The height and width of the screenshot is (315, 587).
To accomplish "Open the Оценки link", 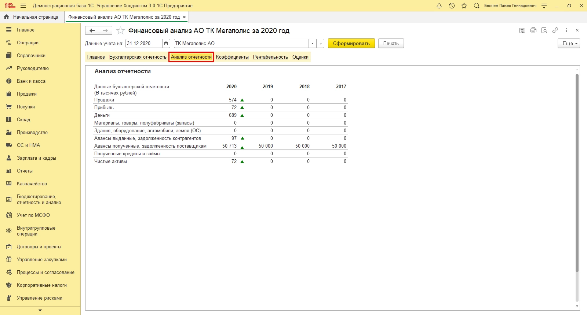I will tap(300, 57).
